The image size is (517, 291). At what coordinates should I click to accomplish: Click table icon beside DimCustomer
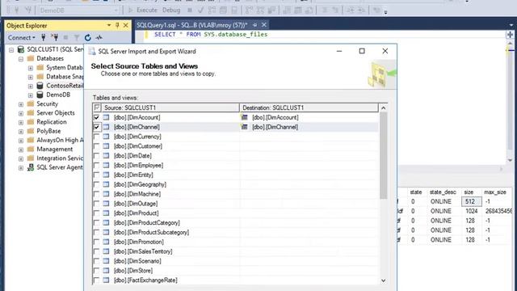pyautogui.click(x=106, y=145)
